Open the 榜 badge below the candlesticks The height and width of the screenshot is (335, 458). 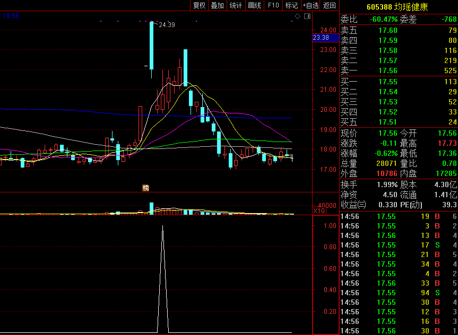coord(145,188)
